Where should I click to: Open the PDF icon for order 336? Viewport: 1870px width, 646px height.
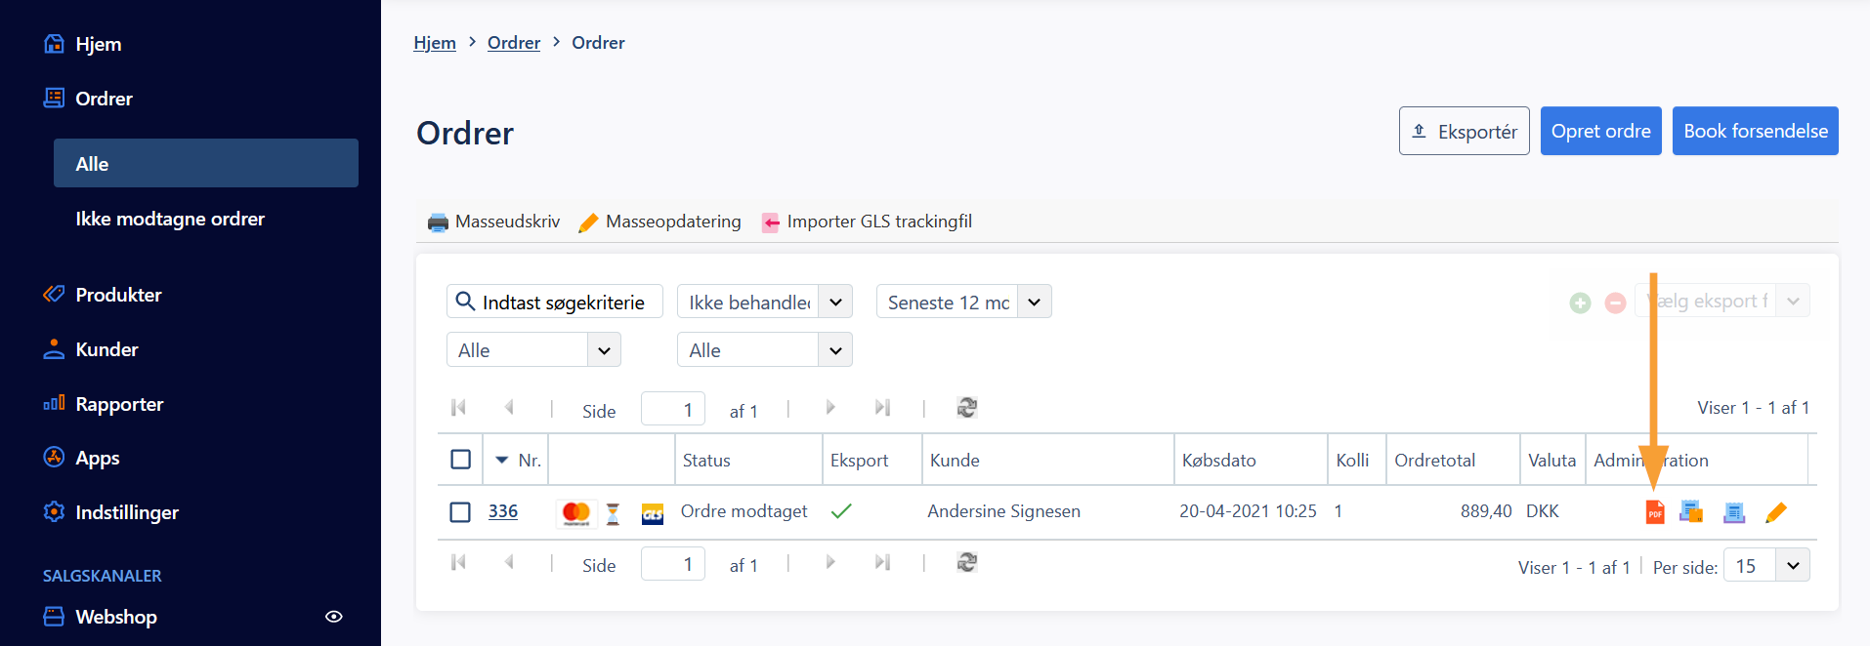[1654, 511]
